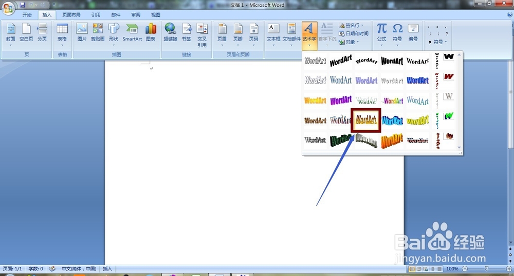Open the header (页眉) gallery
Image resolution: width=514 pixels, height=276 pixels.
point(222,34)
